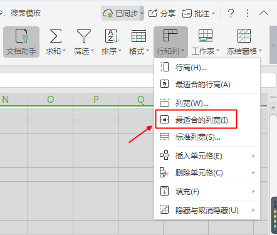The height and width of the screenshot is (235, 277).
Task: Click the 求和 sum sigma icon
Action: pyautogui.click(x=56, y=36)
